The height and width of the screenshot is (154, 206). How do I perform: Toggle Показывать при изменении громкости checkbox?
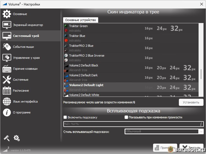[126, 117]
